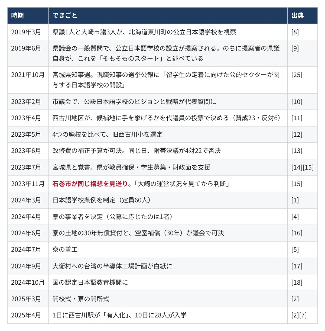The width and height of the screenshot is (325, 331).
Task: Open citation [18] reference
Action: click(297, 282)
